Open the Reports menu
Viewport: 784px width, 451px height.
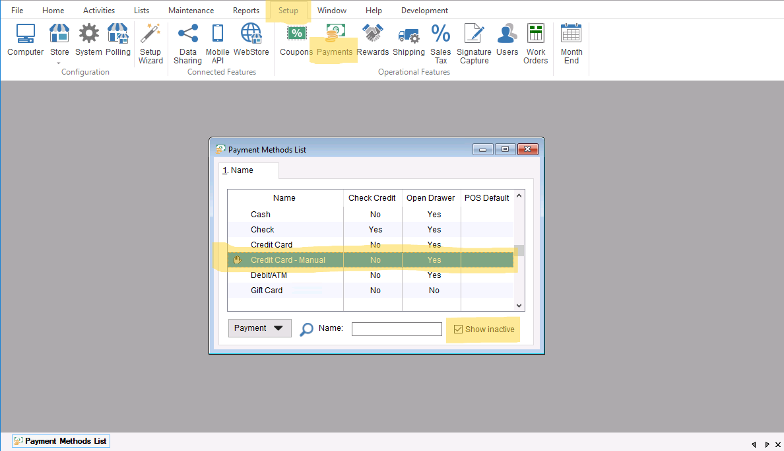(x=245, y=11)
